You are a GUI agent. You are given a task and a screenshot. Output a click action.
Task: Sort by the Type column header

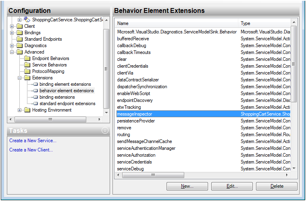(264, 23)
